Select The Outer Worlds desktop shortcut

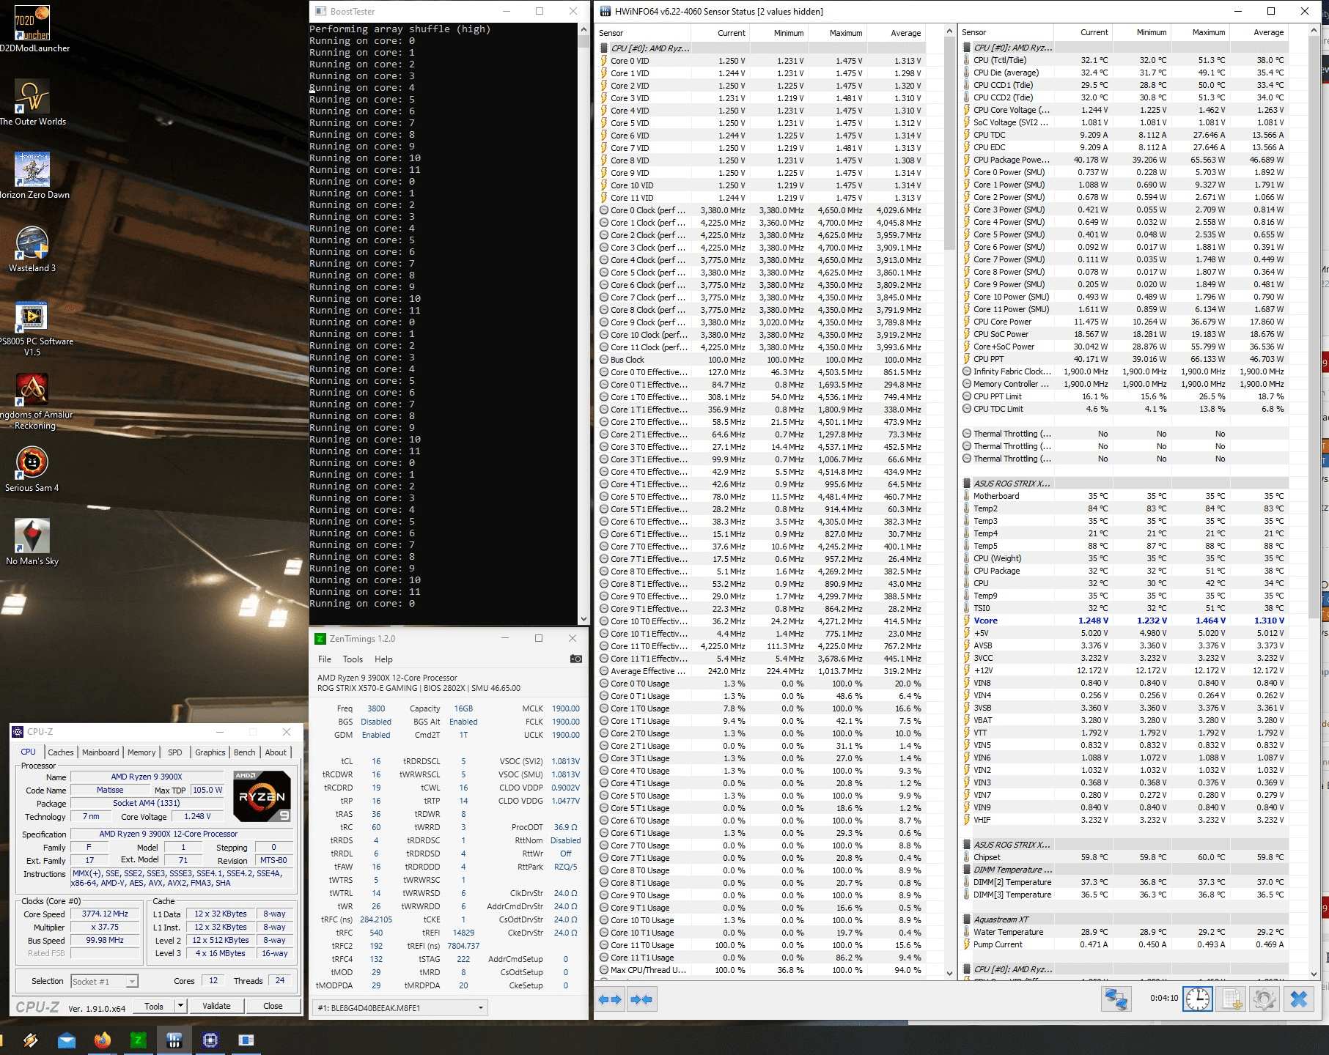click(x=33, y=103)
